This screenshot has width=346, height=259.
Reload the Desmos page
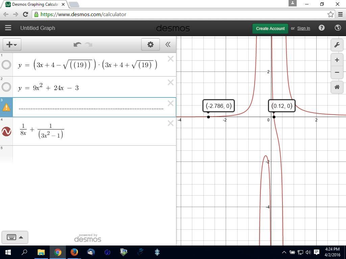(x=26, y=15)
